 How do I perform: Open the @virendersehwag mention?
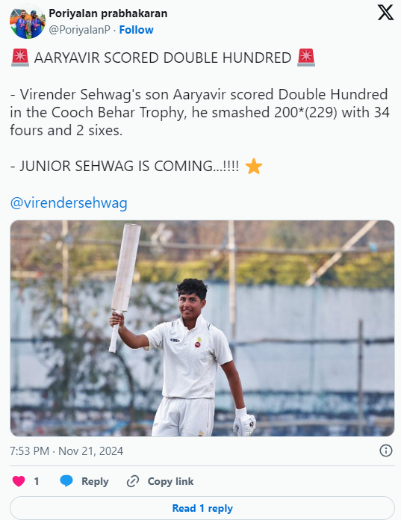69,202
